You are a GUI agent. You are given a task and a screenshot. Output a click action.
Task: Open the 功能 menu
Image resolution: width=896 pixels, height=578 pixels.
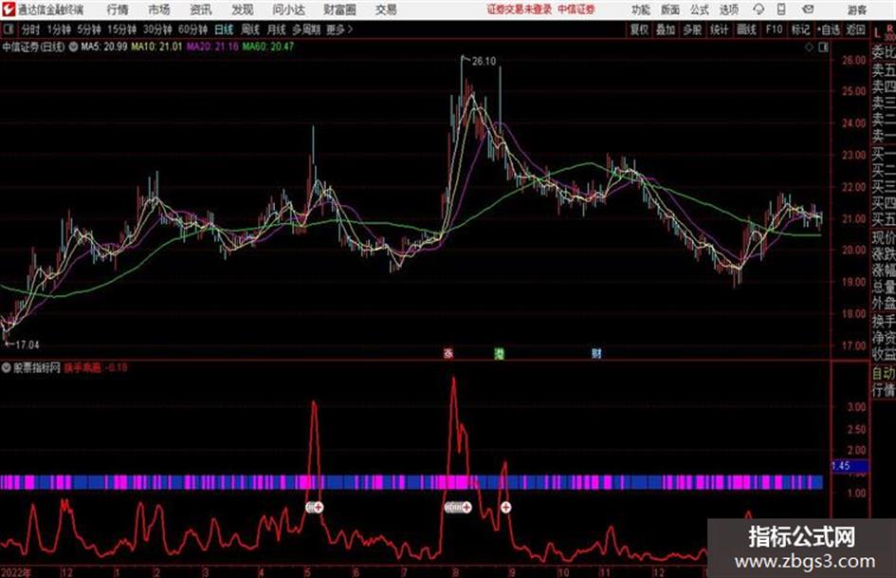(641, 9)
